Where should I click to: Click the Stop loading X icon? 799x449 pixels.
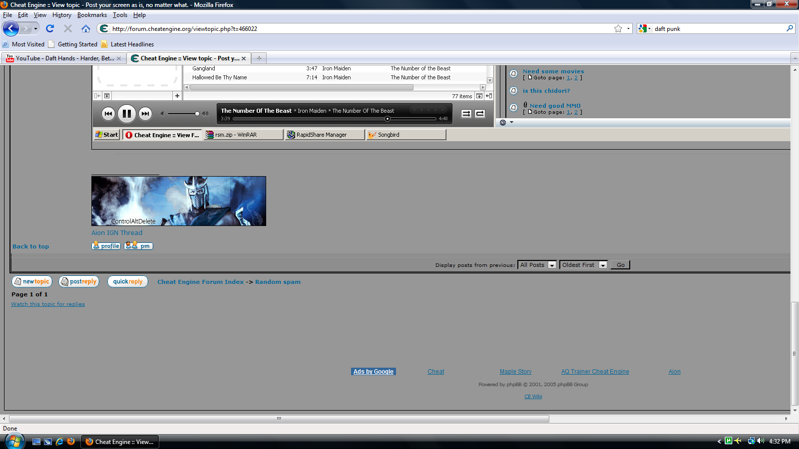click(x=68, y=28)
